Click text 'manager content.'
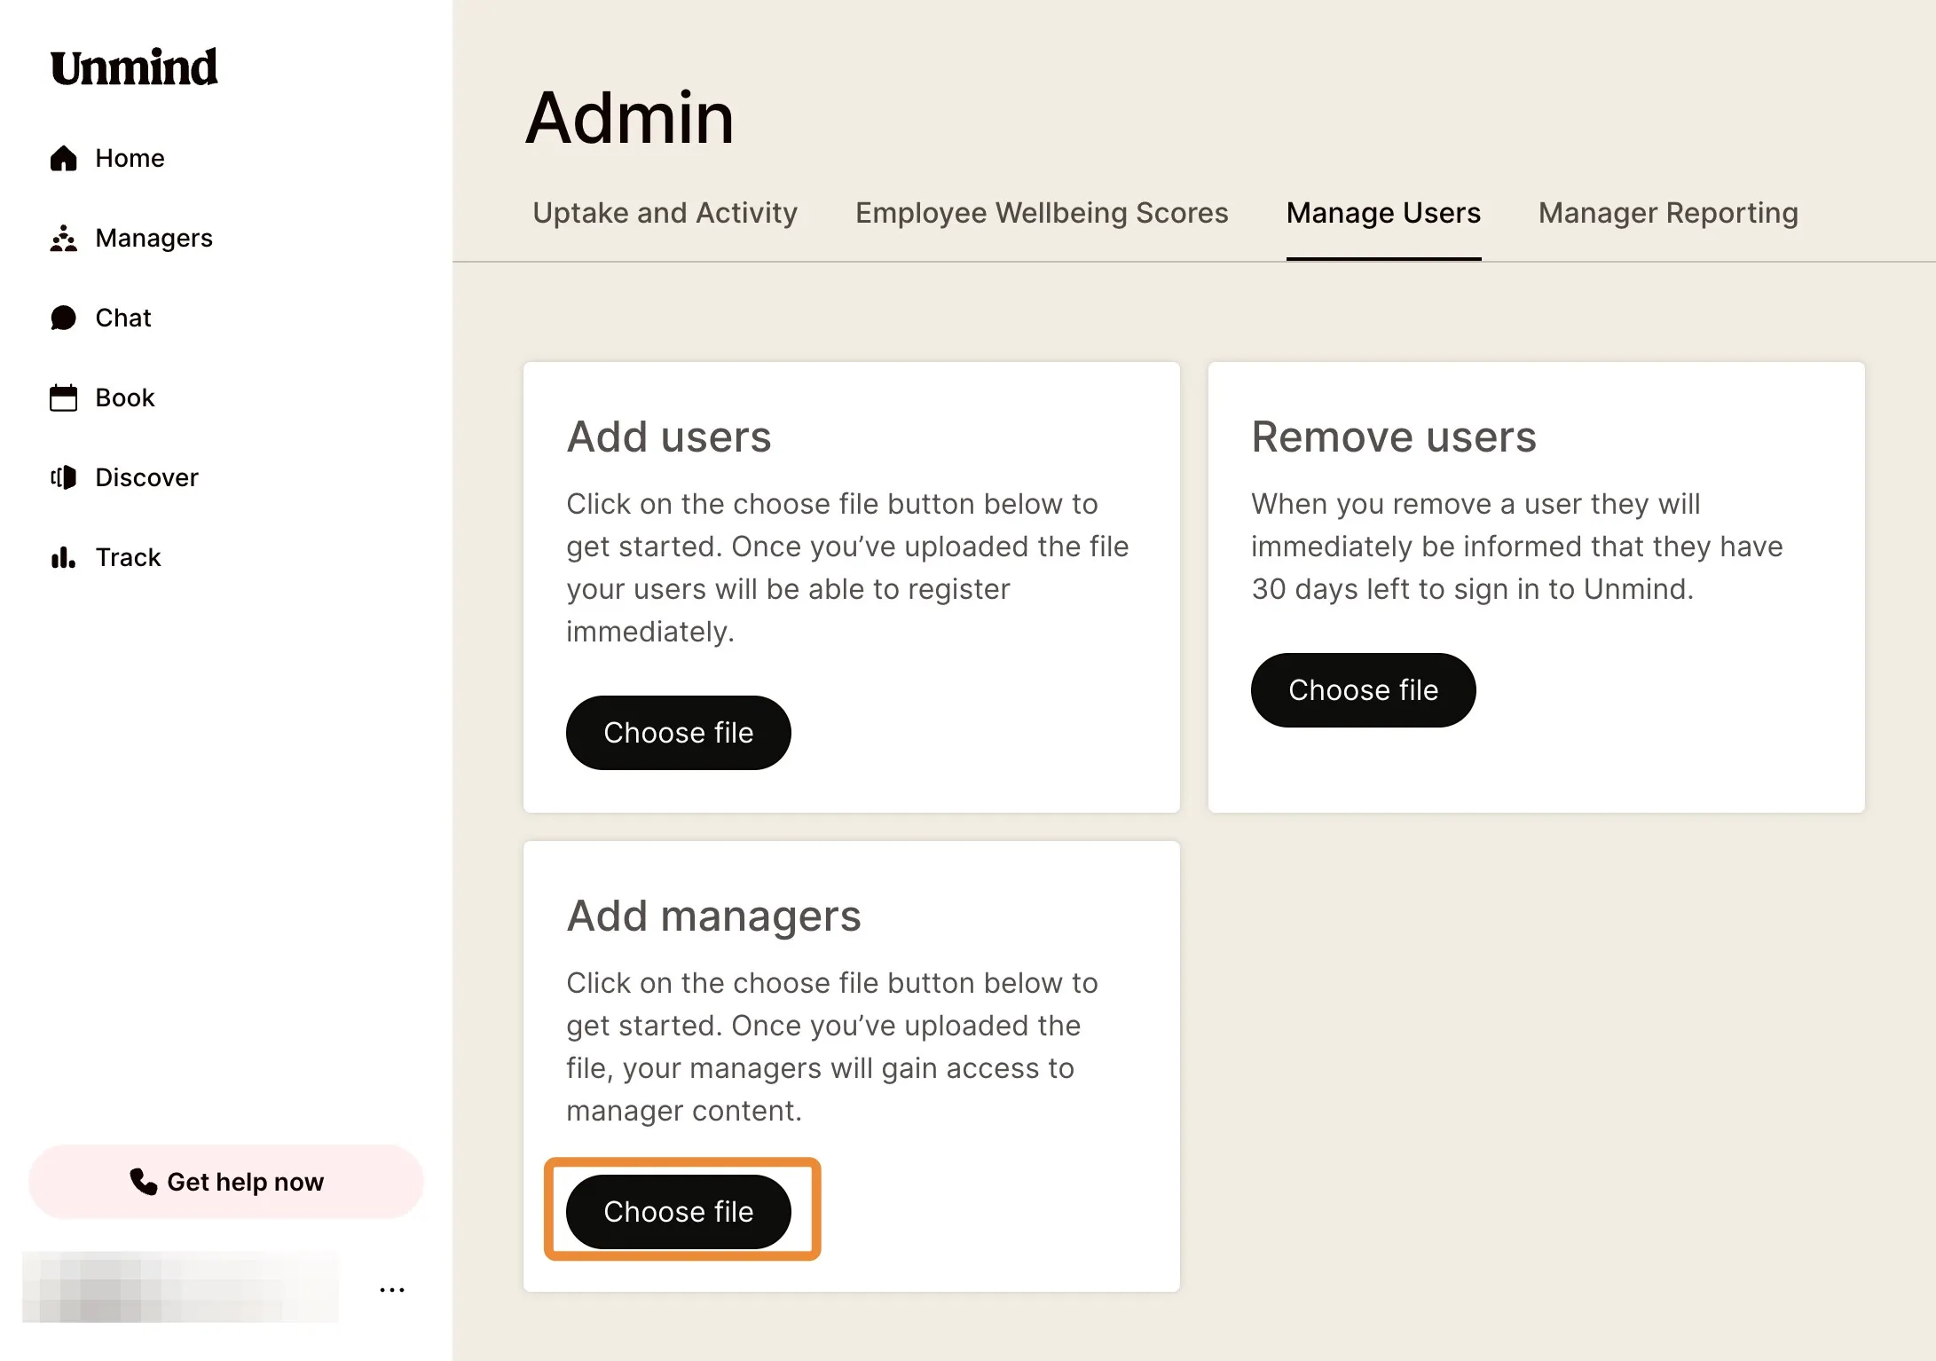 684,1111
